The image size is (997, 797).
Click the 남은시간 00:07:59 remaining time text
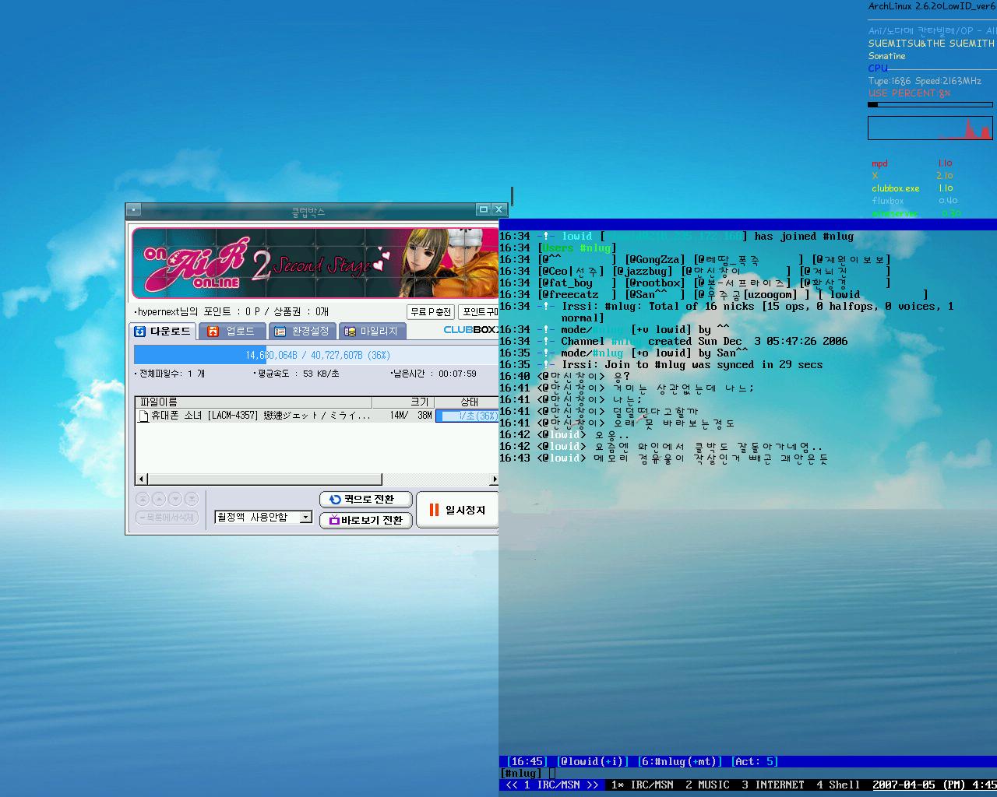pyautogui.click(x=434, y=374)
